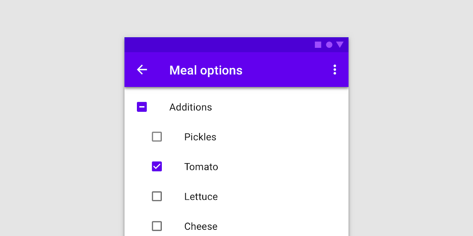Tick the Cheese checkbox
Screen dimensions: 473x236
tap(157, 226)
